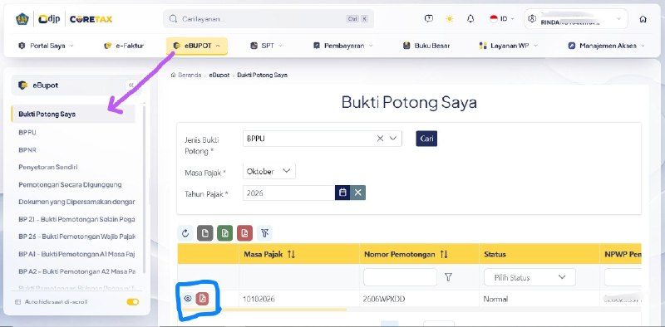
Task: Go to Beranda breadcrumb
Action: click(x=186, y=75)
